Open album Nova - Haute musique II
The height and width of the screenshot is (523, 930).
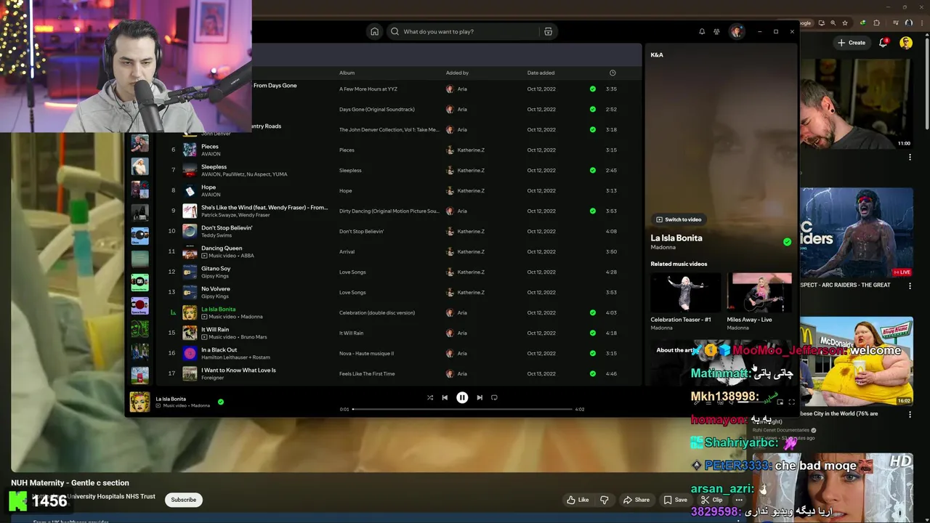pos(366,353)
